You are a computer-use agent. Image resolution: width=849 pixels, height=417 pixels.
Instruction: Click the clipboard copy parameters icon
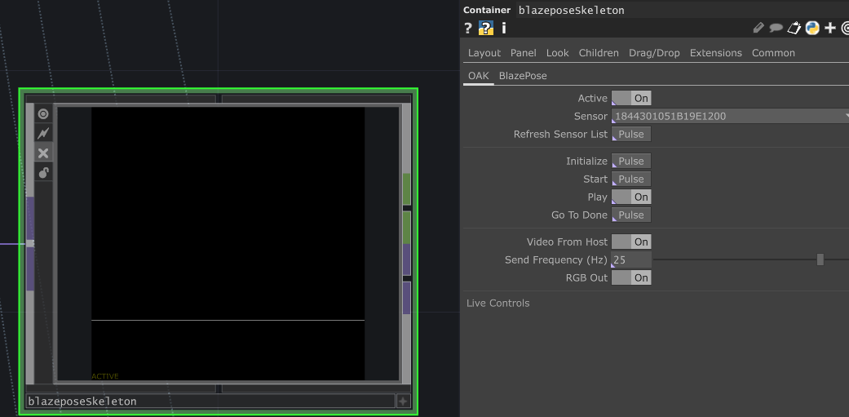click(794, 29)
